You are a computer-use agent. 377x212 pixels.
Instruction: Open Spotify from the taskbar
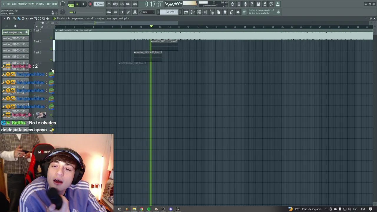pyautogui.click(x=149, y=209)
